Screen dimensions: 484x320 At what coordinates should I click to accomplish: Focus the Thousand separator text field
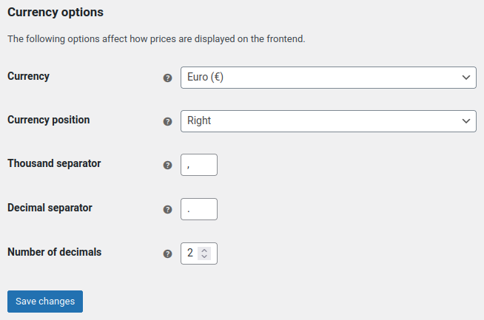pos(199,165)
